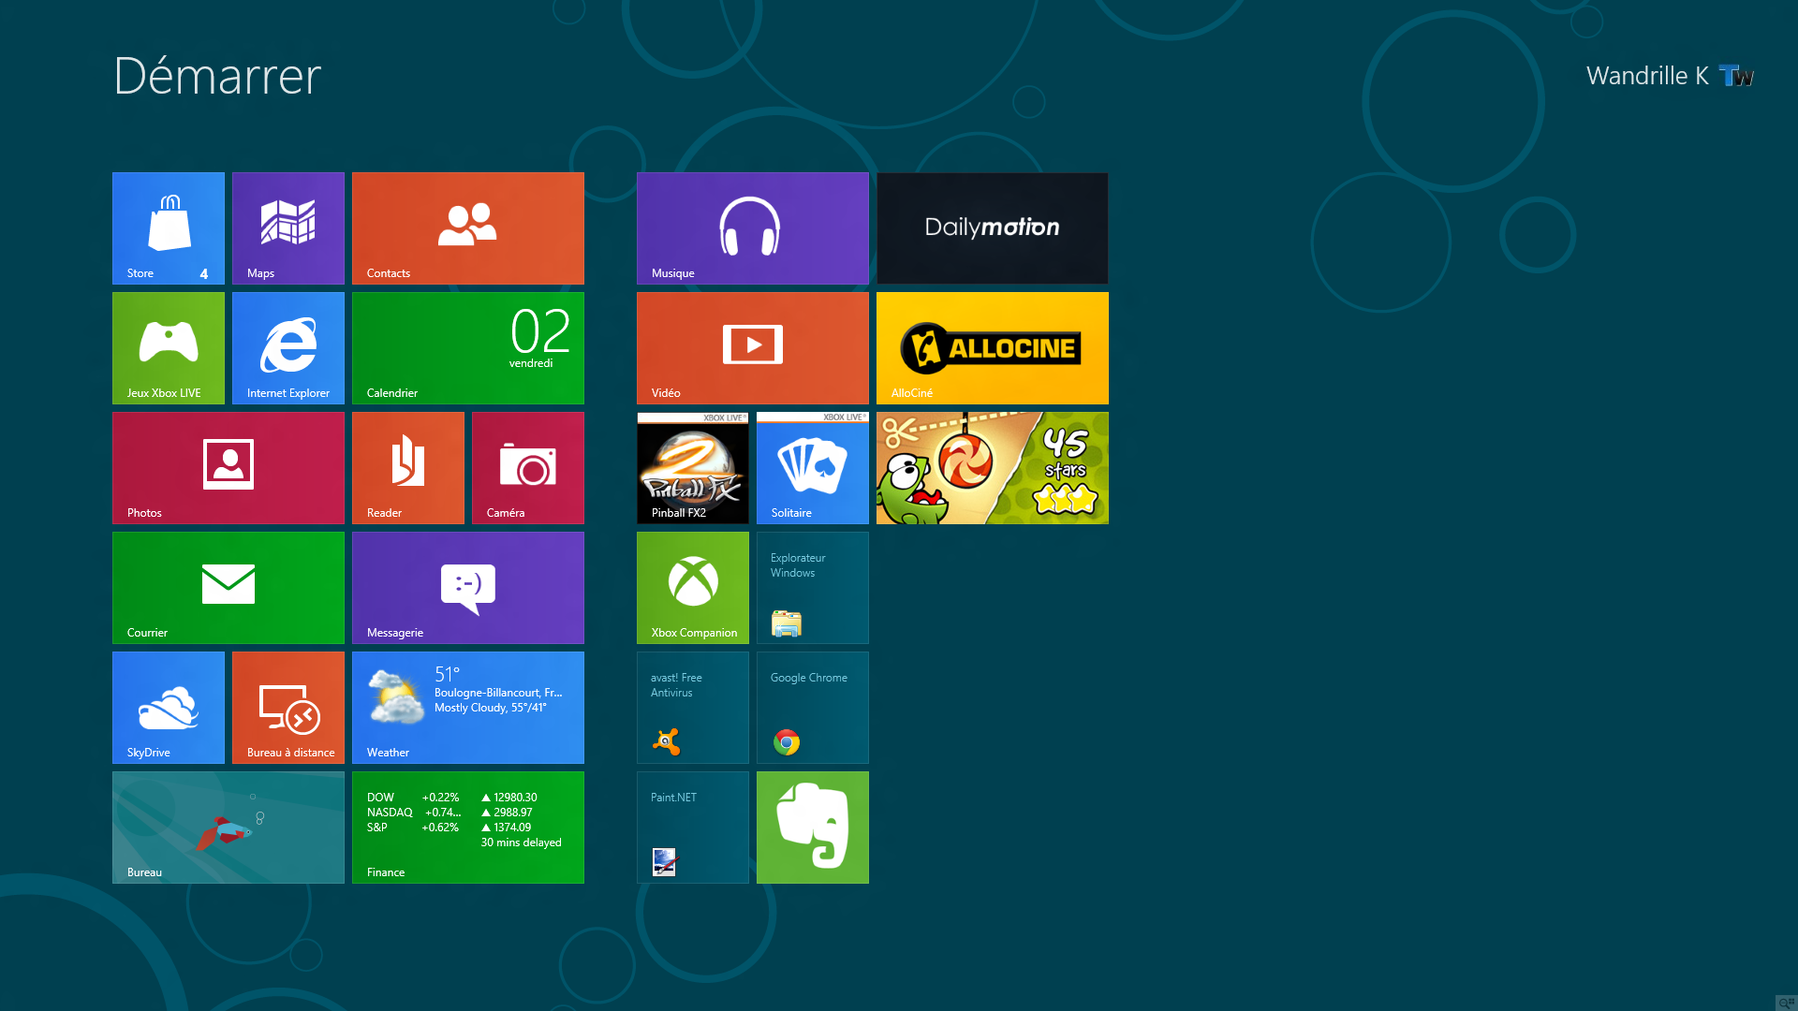This screenshot has height=1011, width=1798.
Task: Open the Paint.NET tile
Action: pos(693,828)
